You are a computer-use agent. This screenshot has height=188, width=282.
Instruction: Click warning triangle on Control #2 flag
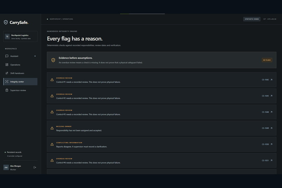(52, 96)
